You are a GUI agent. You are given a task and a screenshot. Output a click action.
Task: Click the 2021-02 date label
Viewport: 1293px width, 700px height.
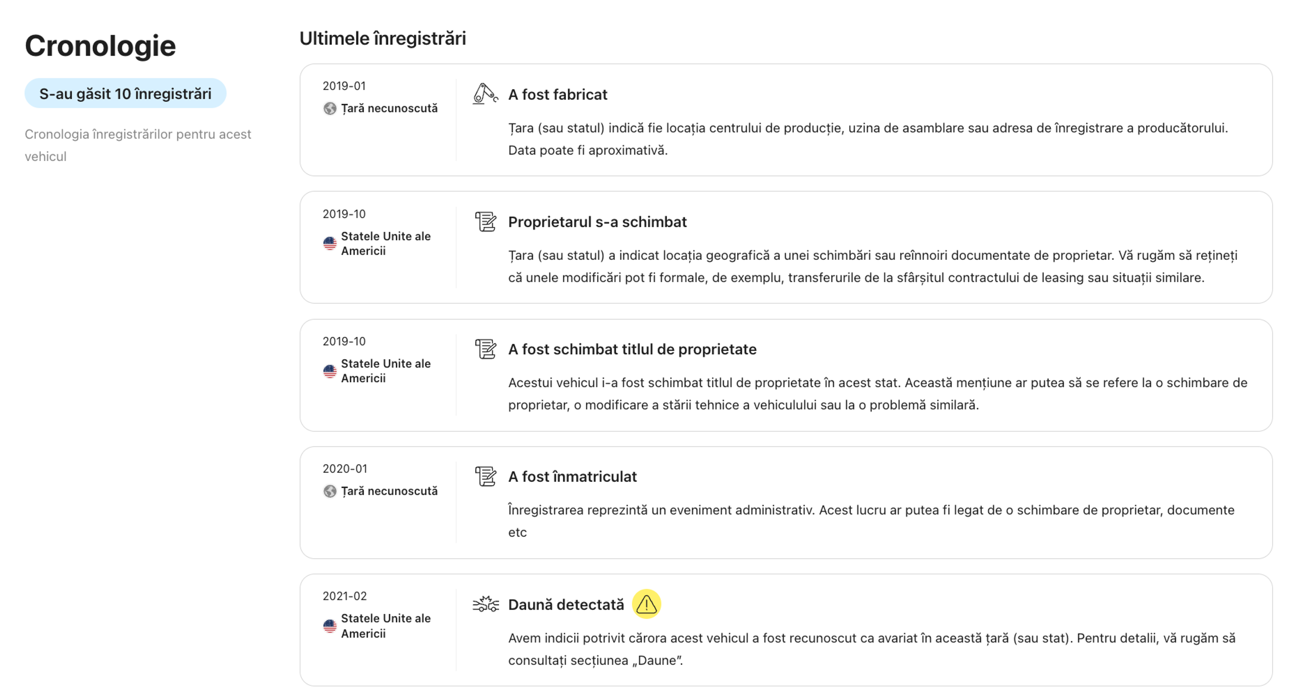tap(344, 596)
